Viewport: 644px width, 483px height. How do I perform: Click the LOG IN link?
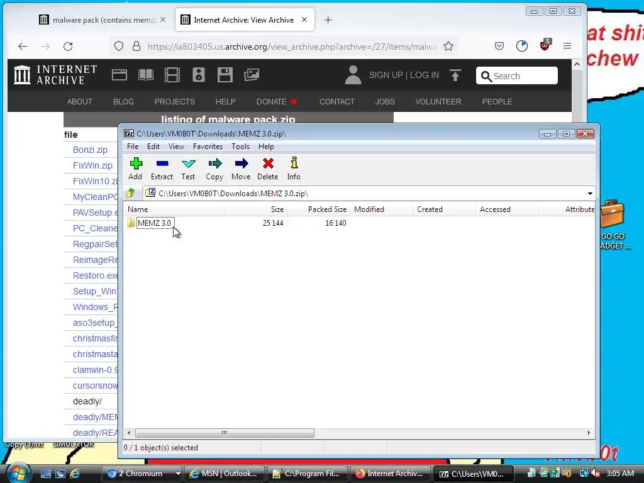tap(425, 75)
